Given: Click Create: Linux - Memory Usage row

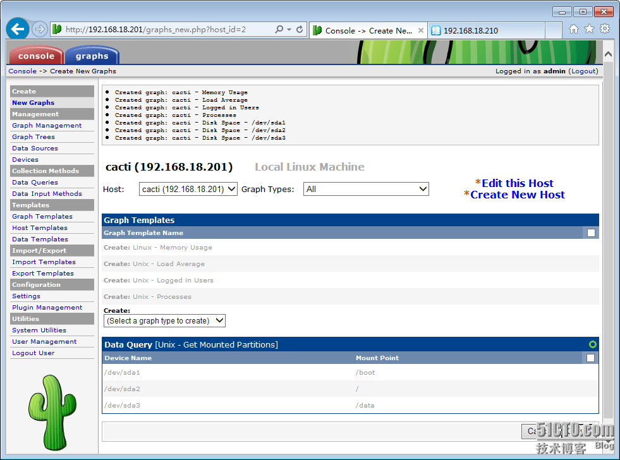Looking at the screenshot, I should (x=350, y=248).
